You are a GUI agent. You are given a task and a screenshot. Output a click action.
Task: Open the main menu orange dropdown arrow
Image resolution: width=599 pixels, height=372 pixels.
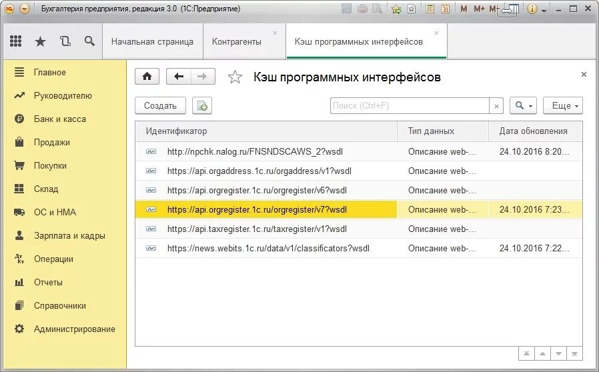coord(25,9)
